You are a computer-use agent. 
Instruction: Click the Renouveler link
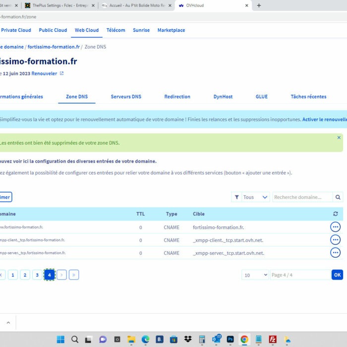click(x=44, y=73)
